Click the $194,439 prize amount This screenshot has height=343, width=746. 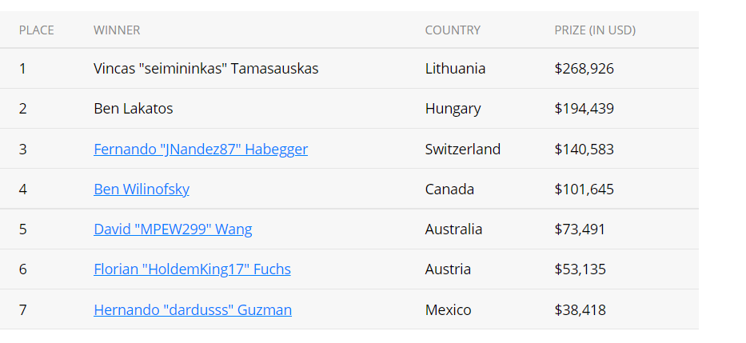point(584,109)
